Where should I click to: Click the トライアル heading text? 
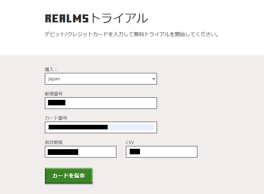click(120, 18)
